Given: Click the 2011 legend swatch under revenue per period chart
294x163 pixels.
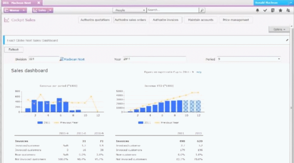Looking at the screenshot, I should pos(40,123).
